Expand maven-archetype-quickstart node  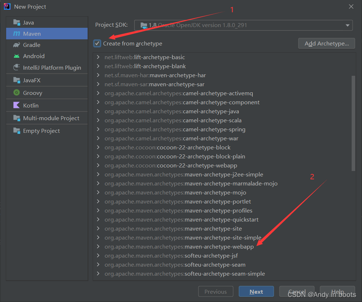pos(98,219)
